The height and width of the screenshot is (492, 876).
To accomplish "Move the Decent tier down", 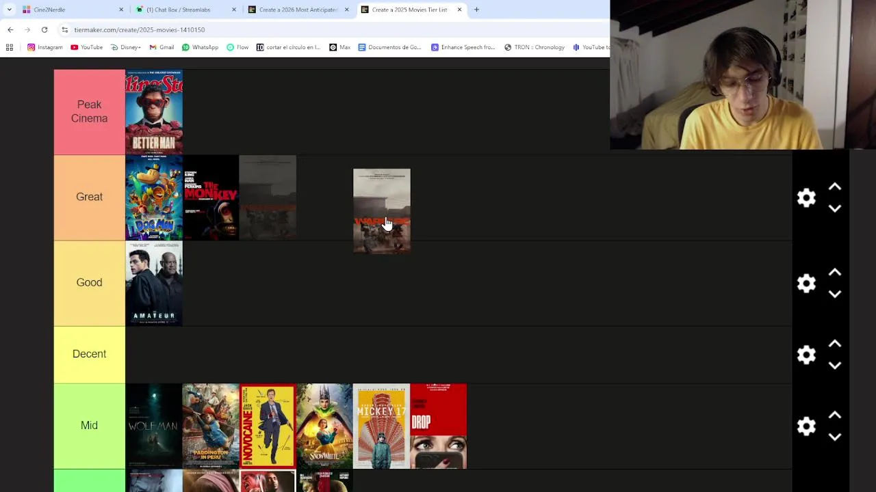I will coord(835,365).
